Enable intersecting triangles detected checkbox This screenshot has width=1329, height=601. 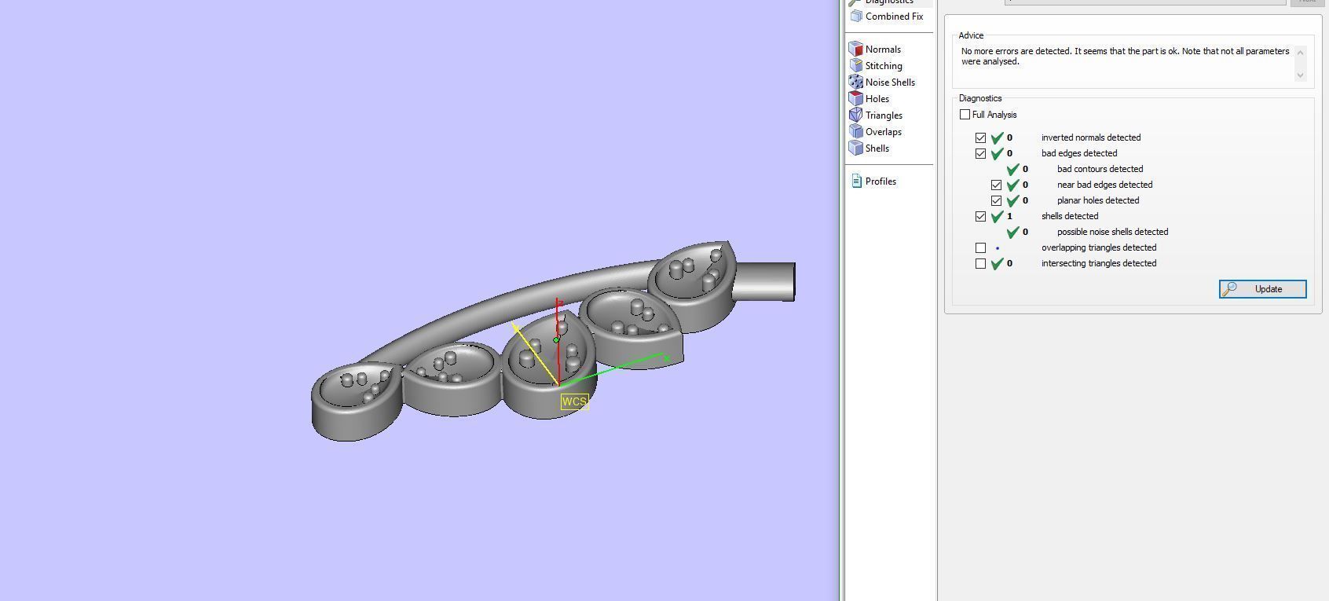(980, 263)
